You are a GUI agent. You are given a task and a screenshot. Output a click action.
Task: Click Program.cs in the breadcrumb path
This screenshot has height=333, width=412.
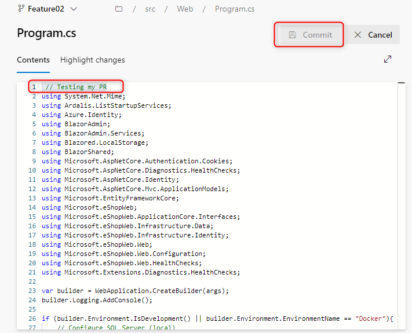pyautogui.click(x=235, y=9)
